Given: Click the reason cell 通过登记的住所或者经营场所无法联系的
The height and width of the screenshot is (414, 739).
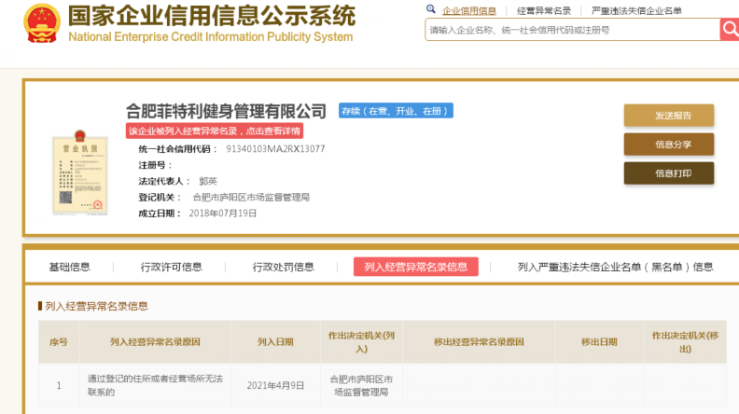Looking at the screenshot, I should [156, 385].
